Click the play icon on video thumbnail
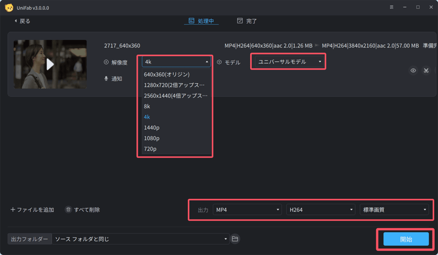This screenshot has width=438, height=255. click(50, 64)
